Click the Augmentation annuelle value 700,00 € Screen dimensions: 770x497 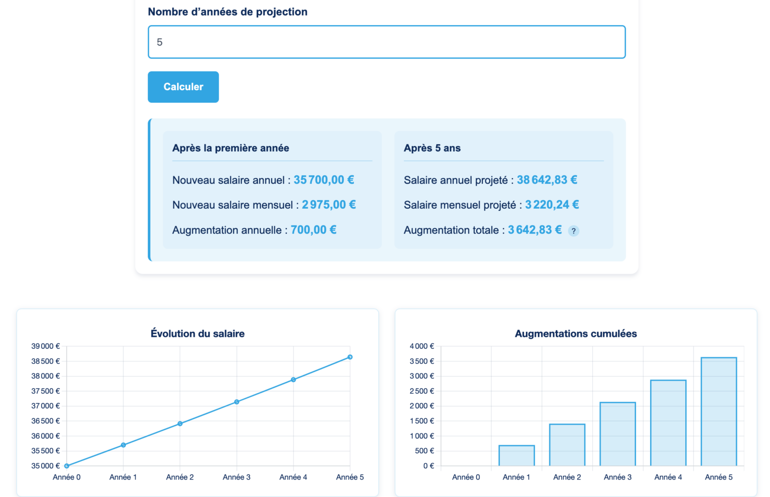coord(313,230)
